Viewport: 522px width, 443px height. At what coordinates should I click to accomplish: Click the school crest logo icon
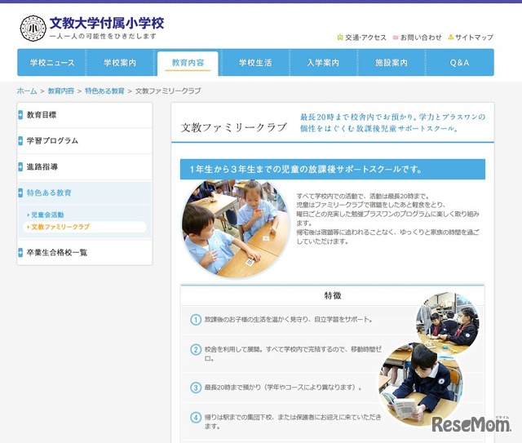point(33,29)
